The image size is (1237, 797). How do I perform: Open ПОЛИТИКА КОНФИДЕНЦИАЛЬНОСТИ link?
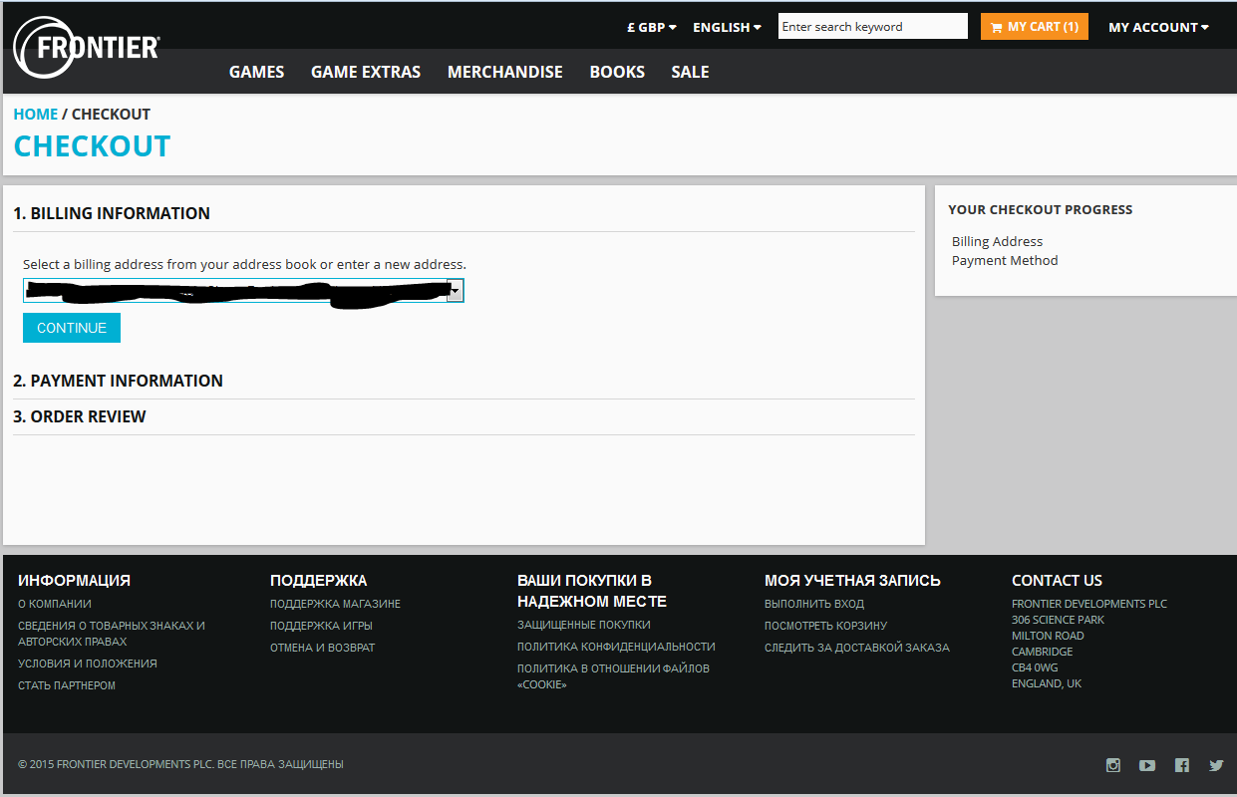point(616,647)
